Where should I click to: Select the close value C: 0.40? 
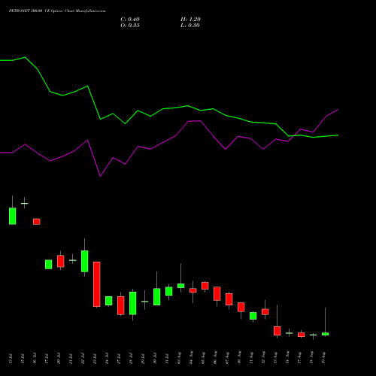(x=130, y=20)
